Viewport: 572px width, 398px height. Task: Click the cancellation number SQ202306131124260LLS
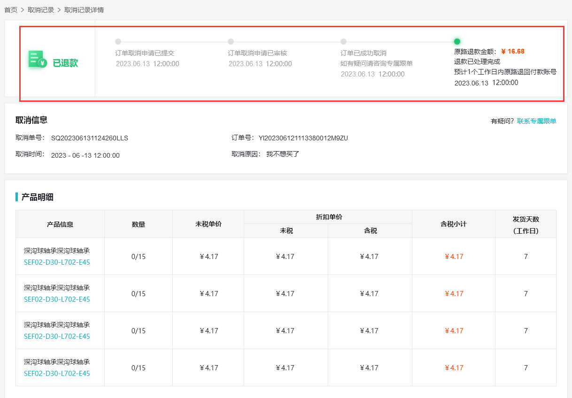(x=89, y=138)
